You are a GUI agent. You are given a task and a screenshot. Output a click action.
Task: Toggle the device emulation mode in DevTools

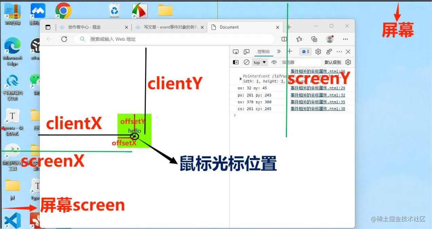pos(246,52)
